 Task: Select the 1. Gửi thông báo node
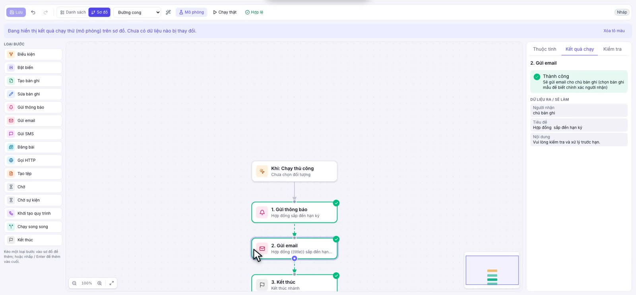click(x=295, y=212)
